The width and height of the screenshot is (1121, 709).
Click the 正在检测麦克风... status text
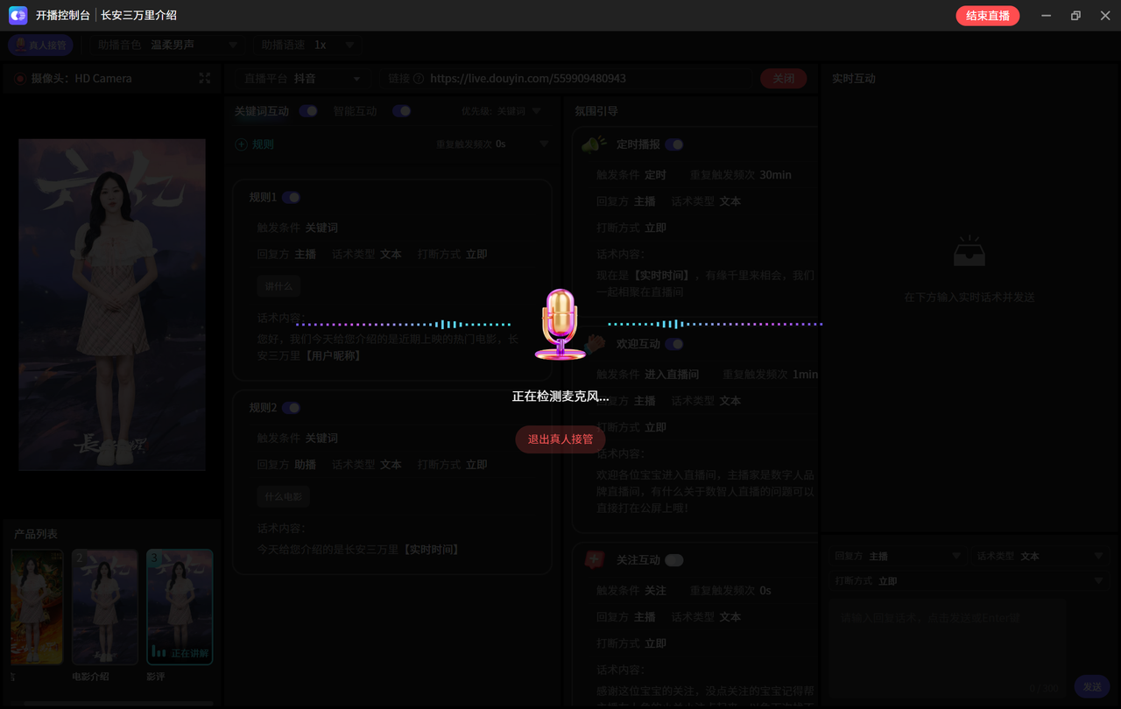click(x=560, y=397)
